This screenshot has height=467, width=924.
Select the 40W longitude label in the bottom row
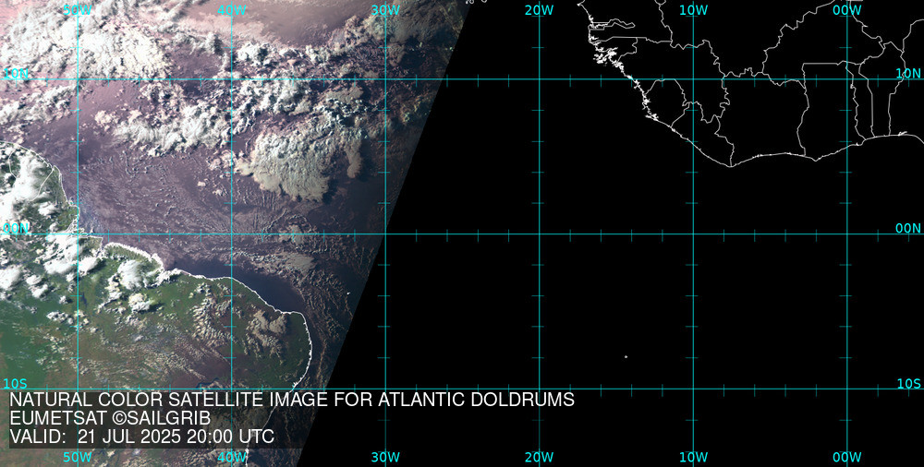pos(232,457)
